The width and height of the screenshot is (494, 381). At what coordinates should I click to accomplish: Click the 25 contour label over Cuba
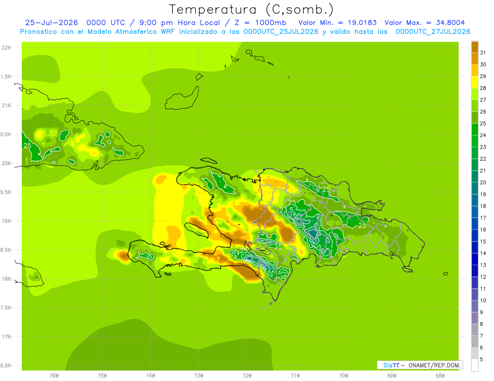[x=28, y=145]
